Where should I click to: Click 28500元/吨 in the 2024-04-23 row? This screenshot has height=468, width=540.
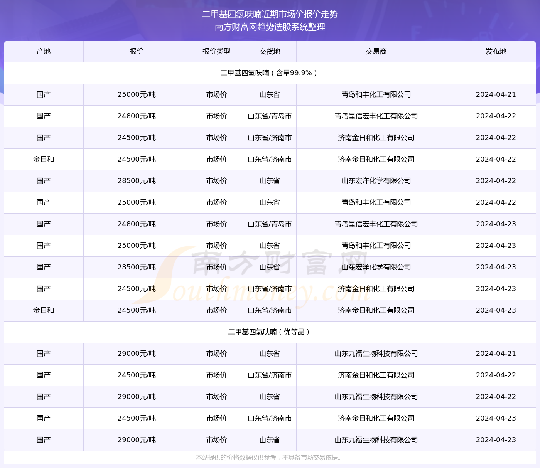(137, 267)
